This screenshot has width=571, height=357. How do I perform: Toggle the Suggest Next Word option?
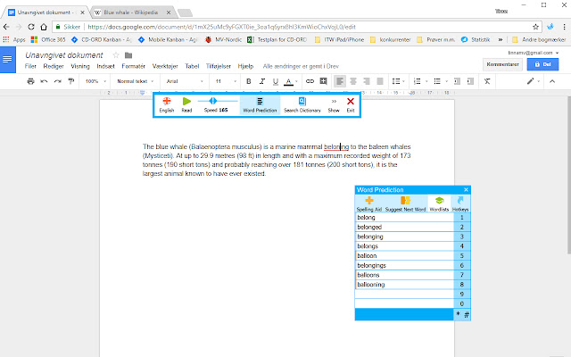[405, 202]
